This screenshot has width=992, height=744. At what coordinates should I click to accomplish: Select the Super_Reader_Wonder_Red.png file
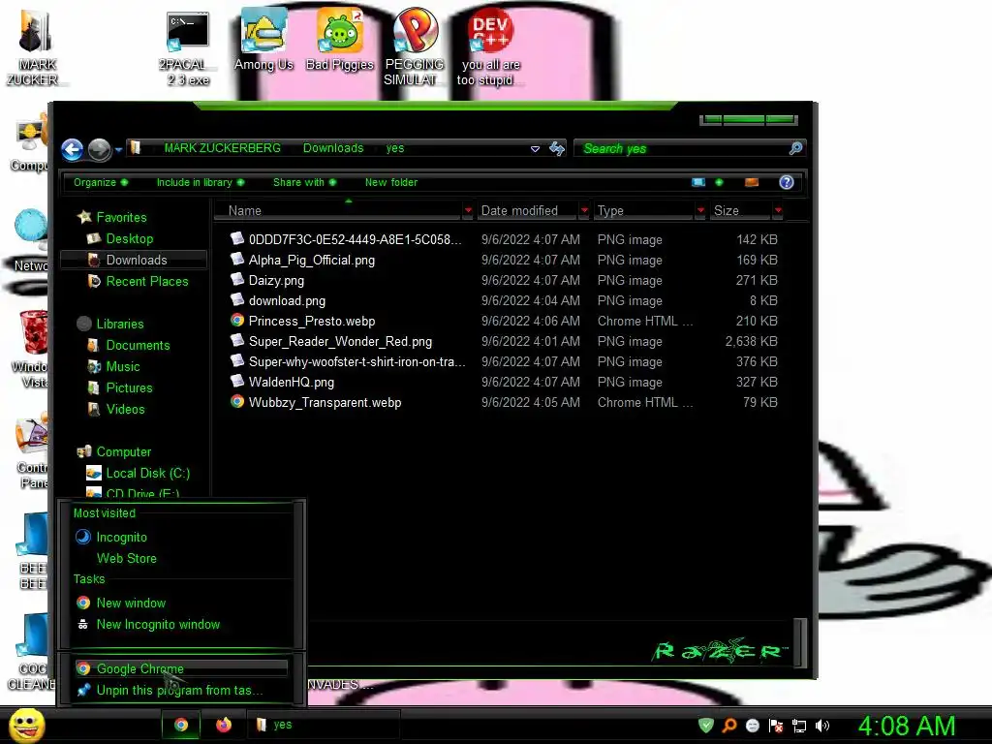pyautogui.click(x=340, y=342)
